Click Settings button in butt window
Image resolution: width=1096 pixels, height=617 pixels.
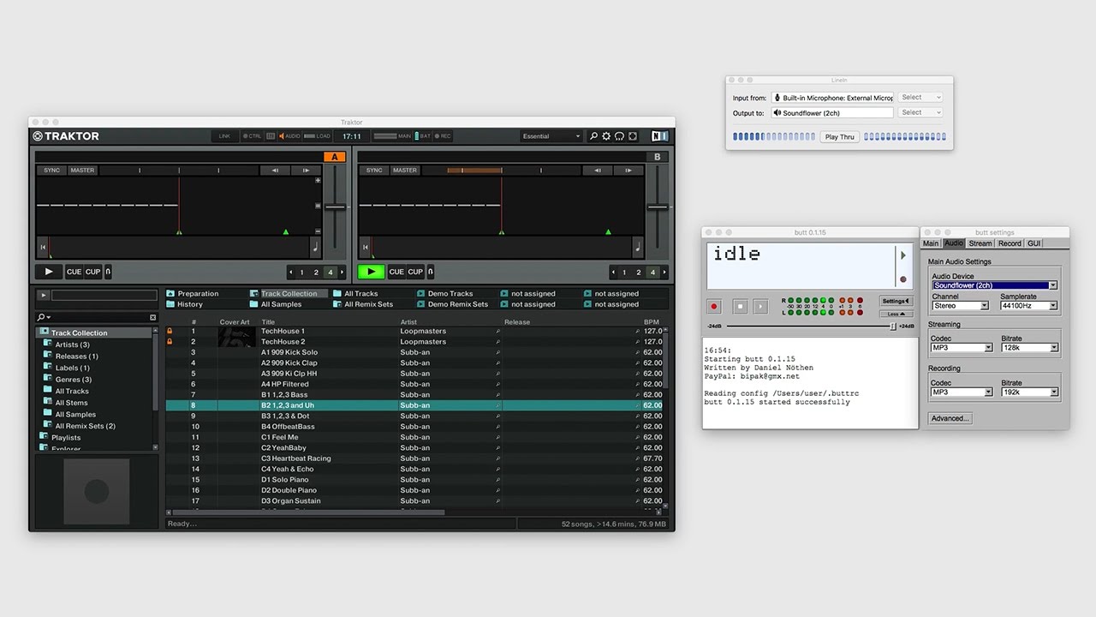coord(896,302)
